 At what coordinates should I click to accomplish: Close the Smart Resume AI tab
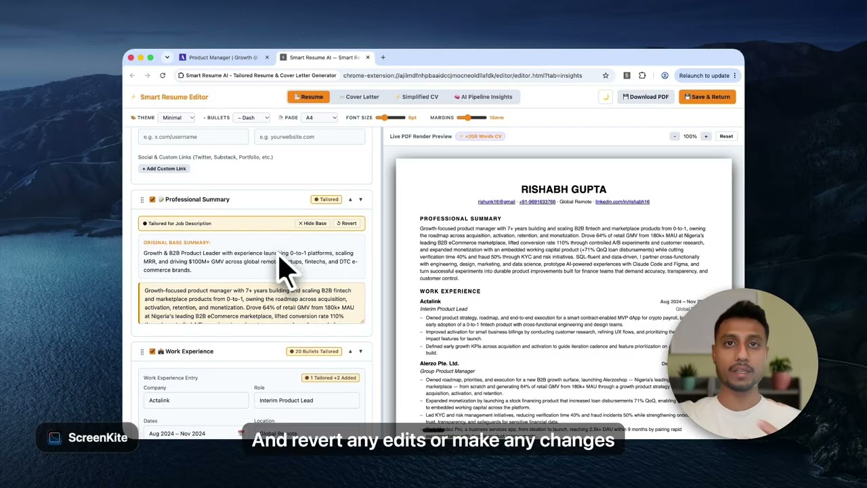click(x=368, y=58)
